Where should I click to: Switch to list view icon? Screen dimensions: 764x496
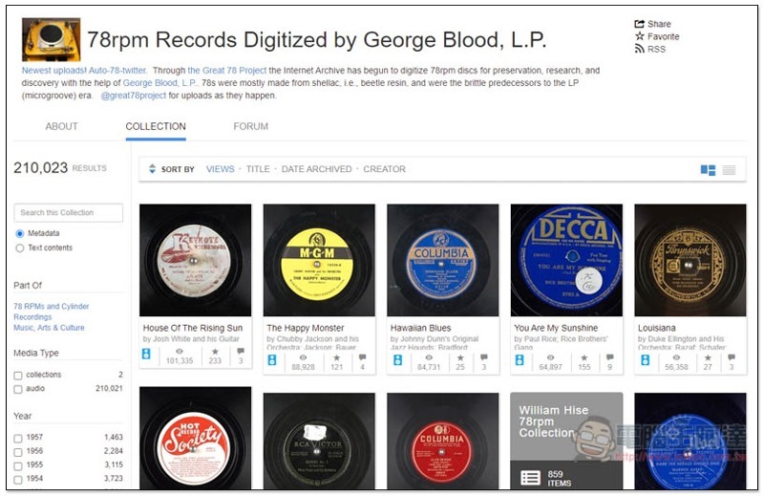(729, 170)
